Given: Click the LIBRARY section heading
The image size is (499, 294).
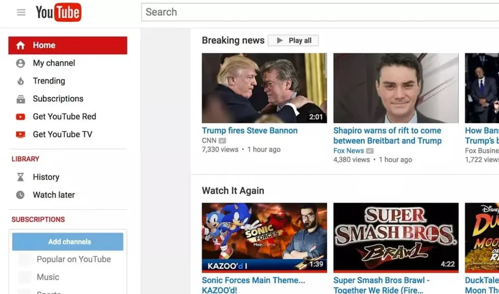Looking at the screenshot, I should tap(25, 159).
